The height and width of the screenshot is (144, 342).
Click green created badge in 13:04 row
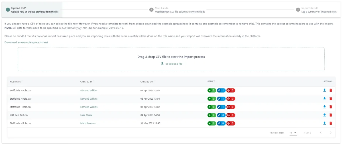tap(212, 99)
